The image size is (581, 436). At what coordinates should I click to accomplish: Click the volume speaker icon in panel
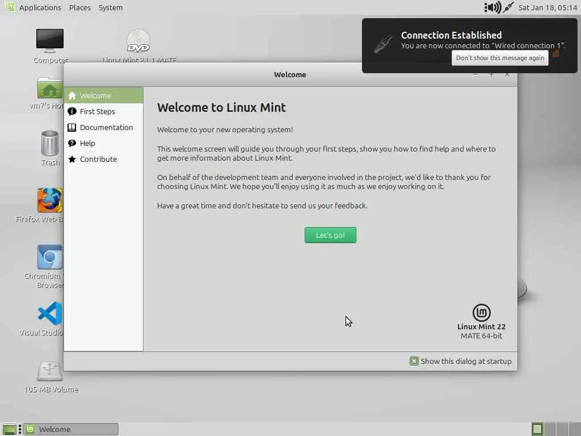point(493,7)
